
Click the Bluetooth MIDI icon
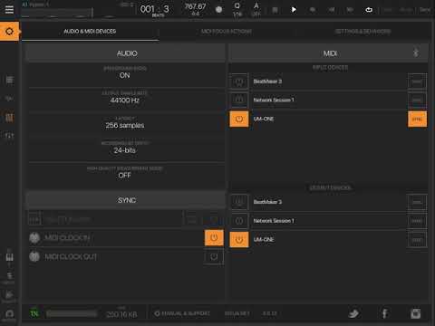(x=416, y=53)
